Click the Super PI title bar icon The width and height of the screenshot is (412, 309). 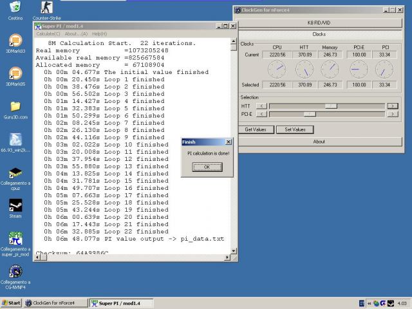38,26
